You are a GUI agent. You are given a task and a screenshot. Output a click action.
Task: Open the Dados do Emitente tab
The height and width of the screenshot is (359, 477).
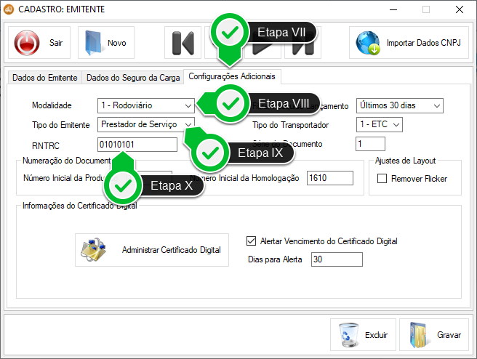click(x=45, y=78)
